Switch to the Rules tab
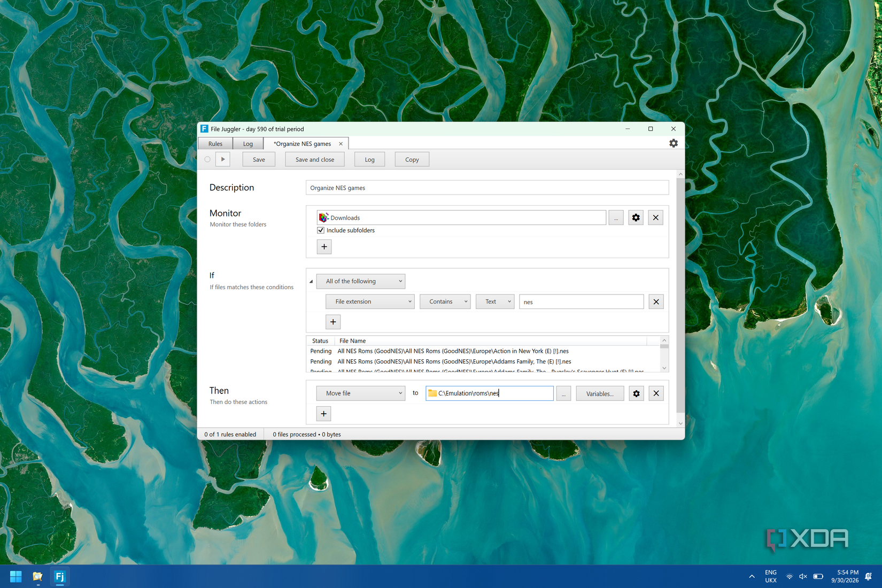The width and height of the screenshot is (882, 588). tap(215, 144)
